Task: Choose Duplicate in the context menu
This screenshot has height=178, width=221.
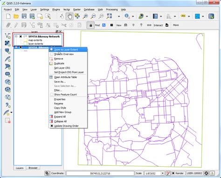Action: pos(59,63)
